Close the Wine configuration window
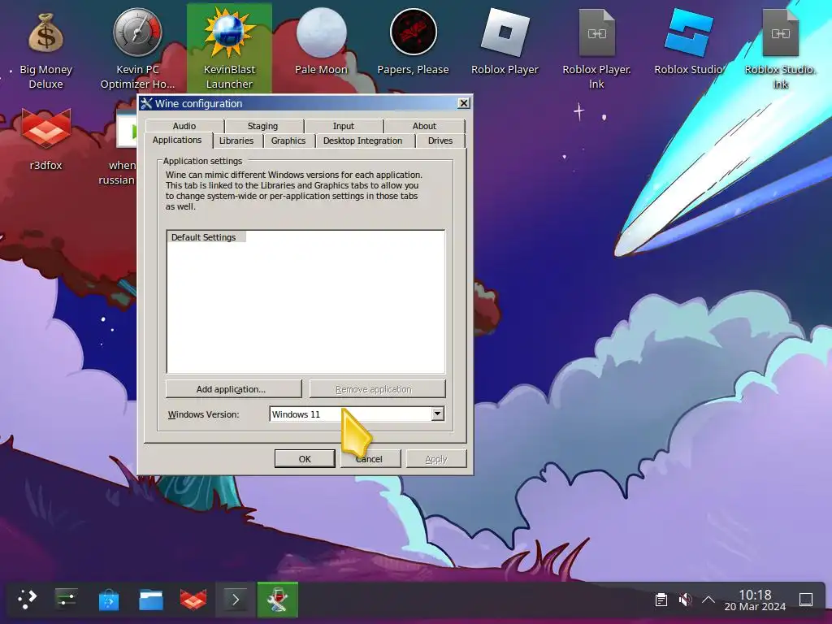 click(x=464, y=103)
